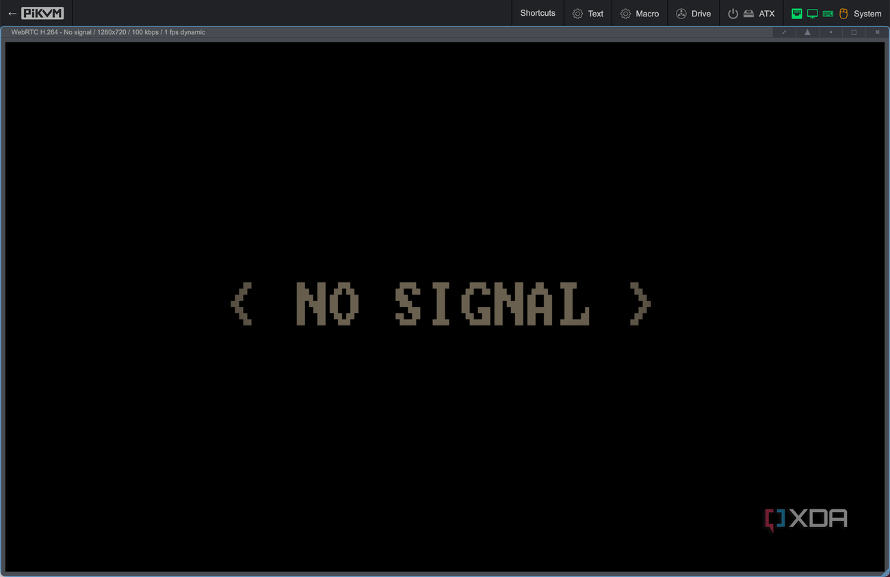
Task: Open the Drive mass storage menu
Action: click(x=694, y=14)
